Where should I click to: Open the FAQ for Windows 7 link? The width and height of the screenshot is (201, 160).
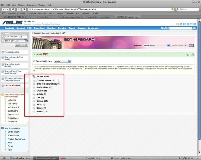coord(13,85)
